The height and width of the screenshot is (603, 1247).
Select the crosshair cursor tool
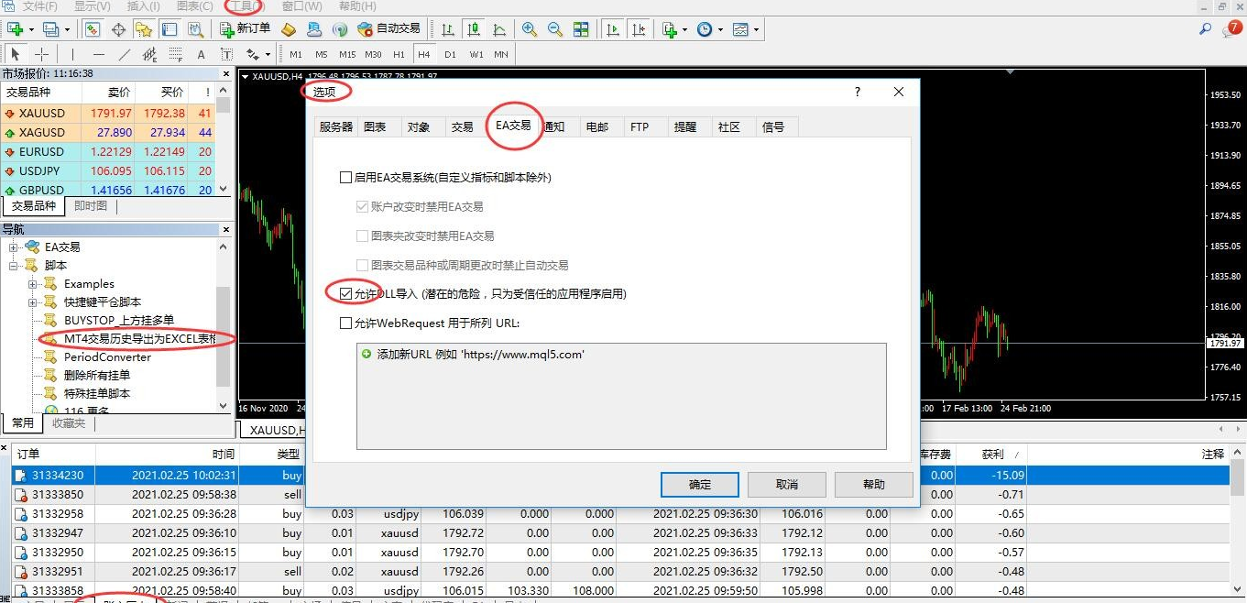(41, 54)
